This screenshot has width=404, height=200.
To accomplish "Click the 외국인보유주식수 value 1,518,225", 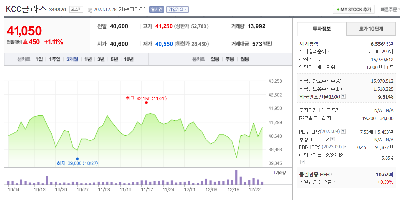I will 384,89.
